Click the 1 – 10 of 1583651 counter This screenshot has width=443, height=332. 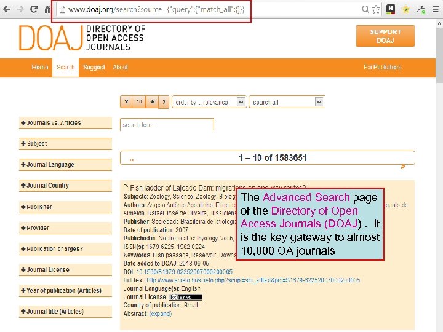(x=273, y=158)
